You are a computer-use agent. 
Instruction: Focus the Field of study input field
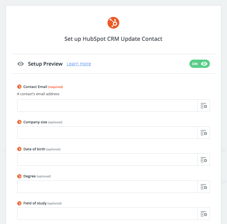(x=107, y=214)
